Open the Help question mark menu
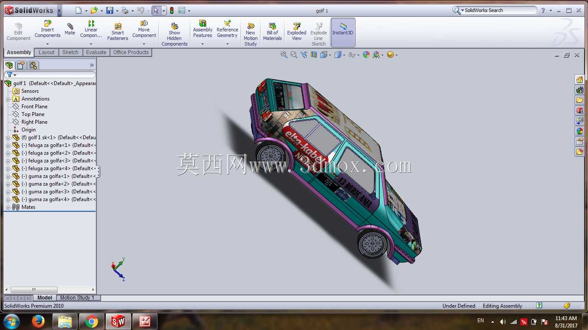588x330 pixels. tap(543, 10)
